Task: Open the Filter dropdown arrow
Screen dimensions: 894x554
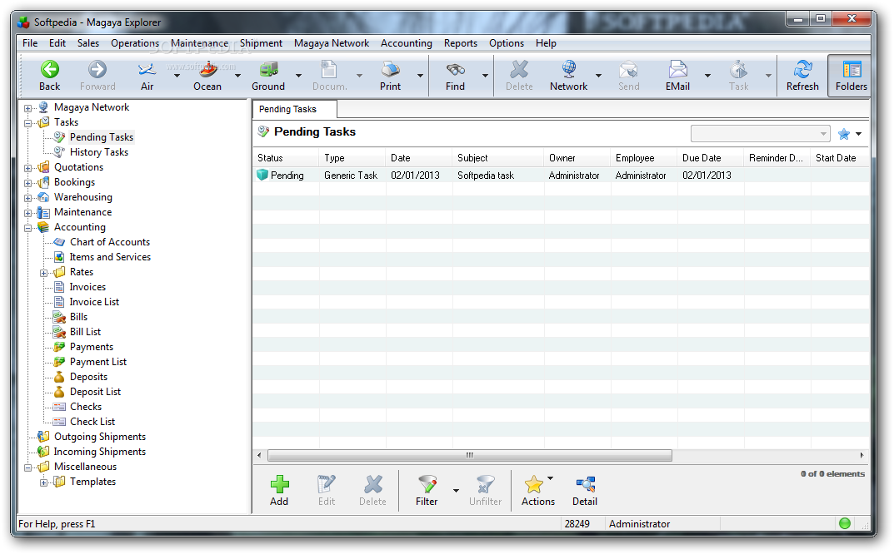Action: click(x=456, y=491)
